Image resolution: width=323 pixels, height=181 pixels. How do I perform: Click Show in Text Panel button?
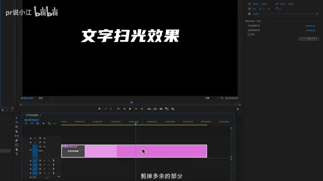(x=308, y=39)
